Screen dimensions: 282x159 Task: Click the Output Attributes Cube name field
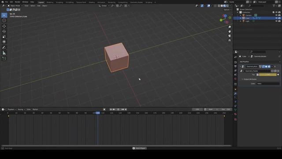(268, 83)
